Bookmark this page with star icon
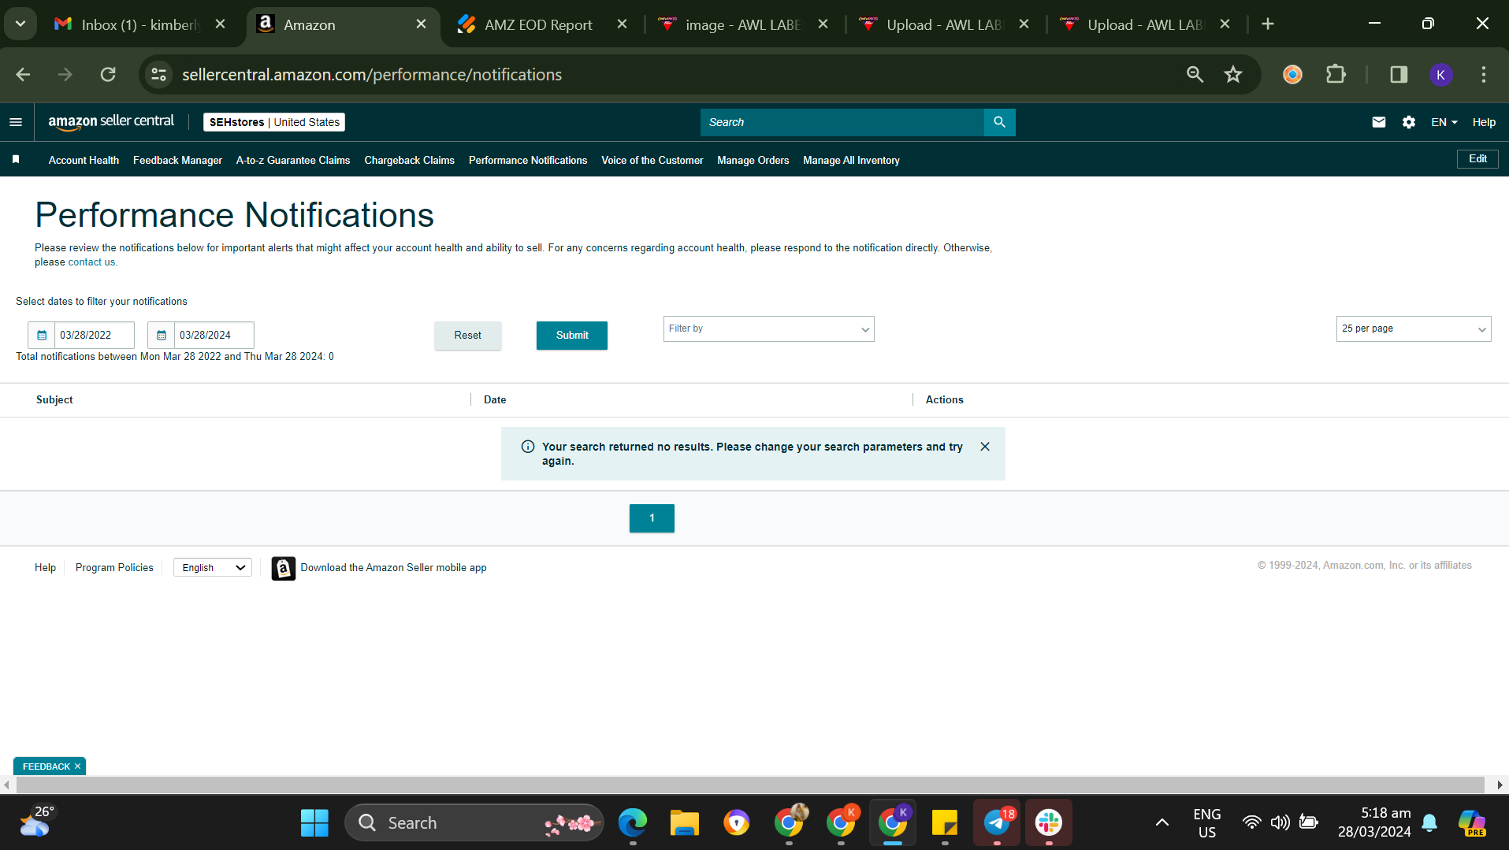1509x850 pixels. point(1232,74)
